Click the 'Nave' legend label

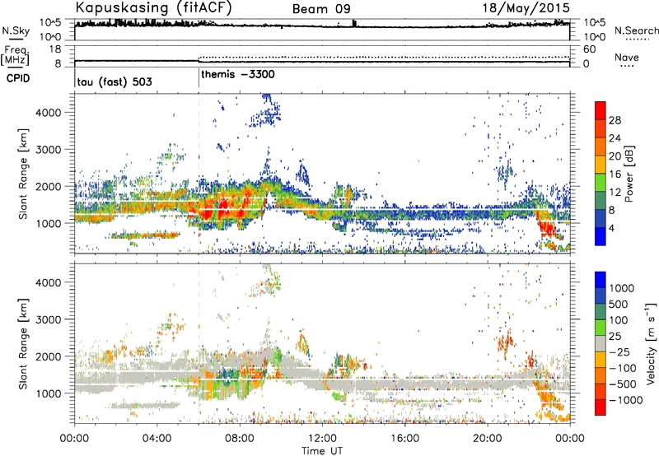(627, 58)
